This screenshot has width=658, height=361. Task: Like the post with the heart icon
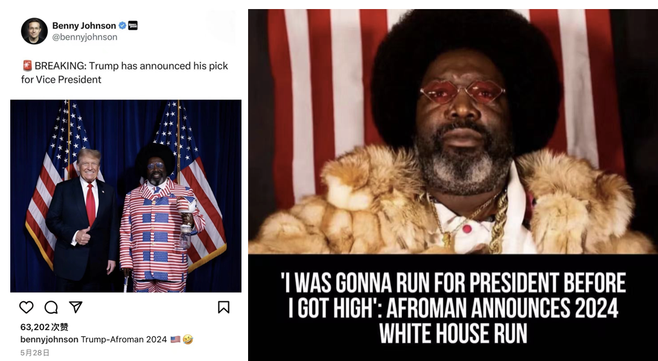(27, 307)
